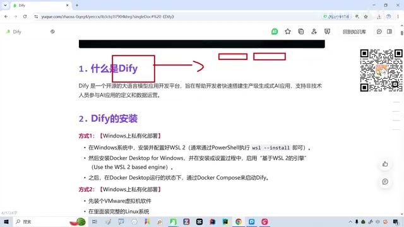This screenshot has width=404, height=227.
Task: Select the Dify browser tab
Action: 40,5
